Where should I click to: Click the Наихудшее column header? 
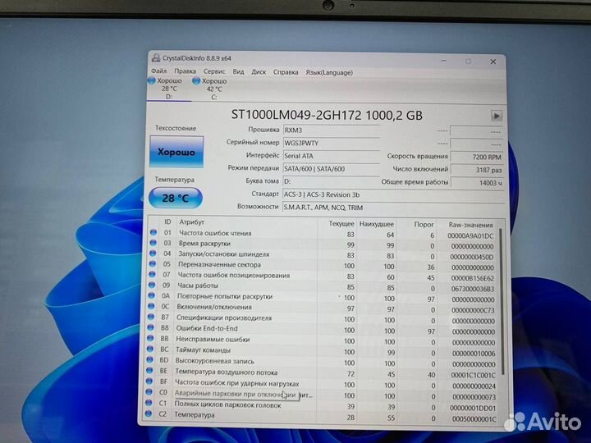377,224
